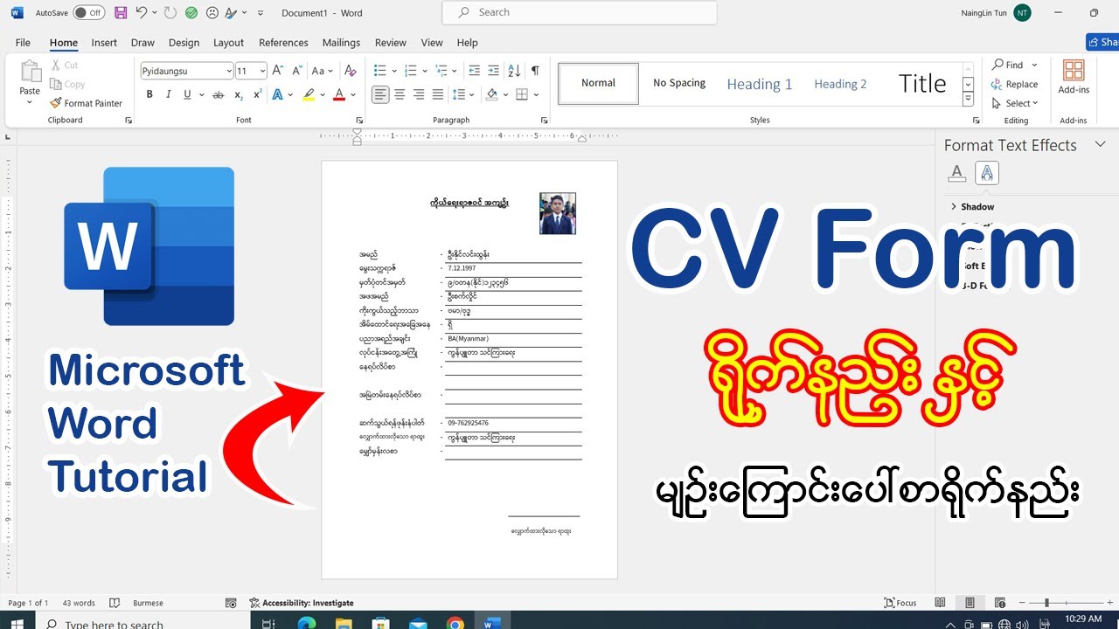Apply the Heading 1 style

[760, 84]
